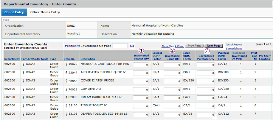Click info icon beside item 10820
This screenshot has width=273, height=120.
click(x=66, y=64)
